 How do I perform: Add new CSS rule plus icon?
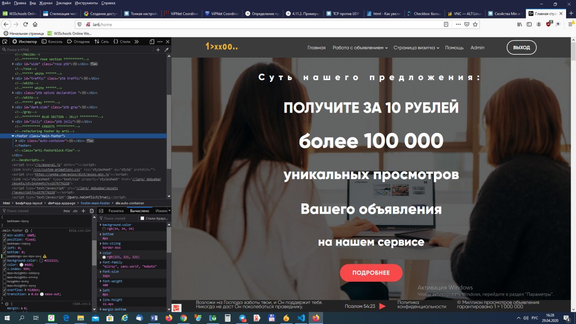pyautogui.click(x=84, y=211)
